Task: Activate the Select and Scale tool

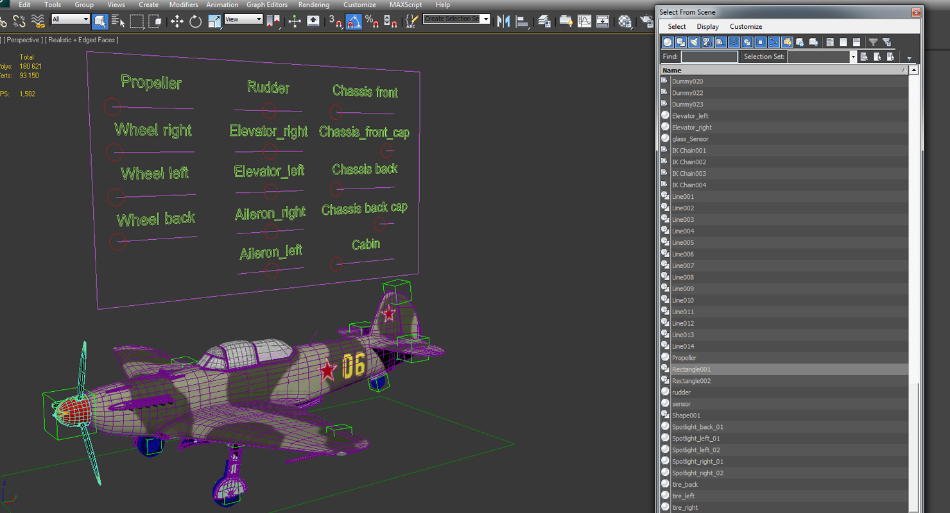Action: pyautogui.click(x=214, y=21)
